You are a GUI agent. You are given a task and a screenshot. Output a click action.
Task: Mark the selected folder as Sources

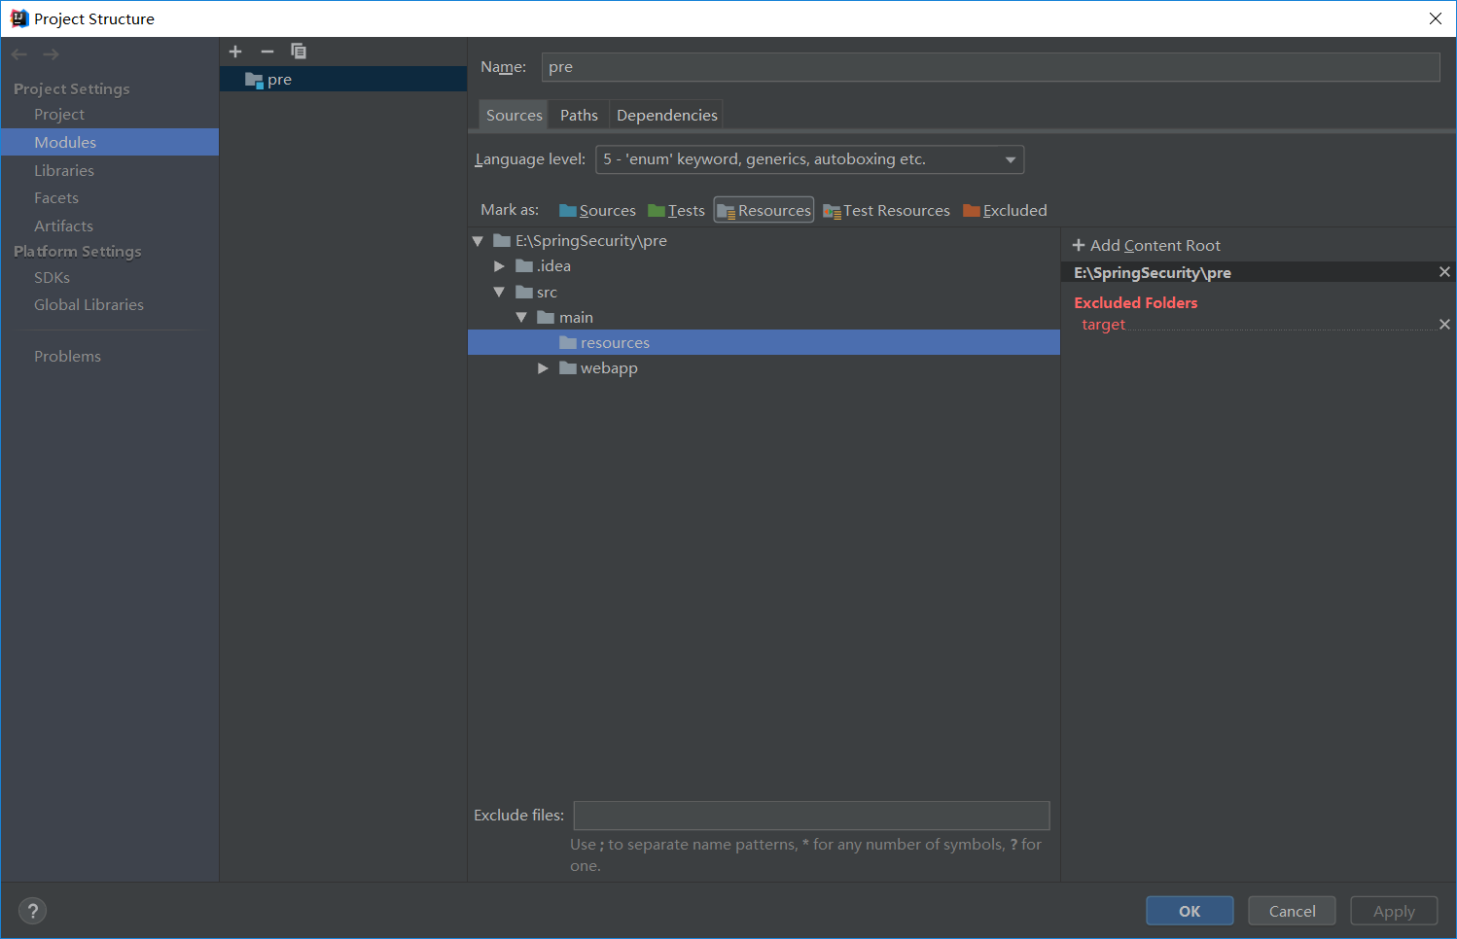coord(596,210)
